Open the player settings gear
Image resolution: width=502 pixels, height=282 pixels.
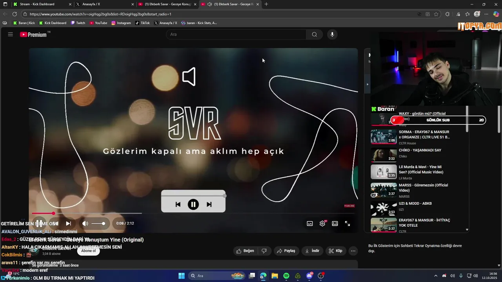tap(322, 223)
